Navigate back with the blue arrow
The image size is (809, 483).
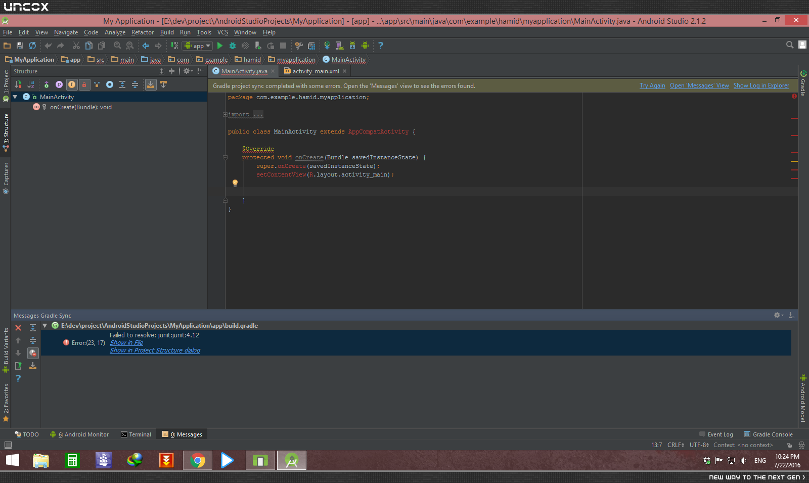coord(146,46)
